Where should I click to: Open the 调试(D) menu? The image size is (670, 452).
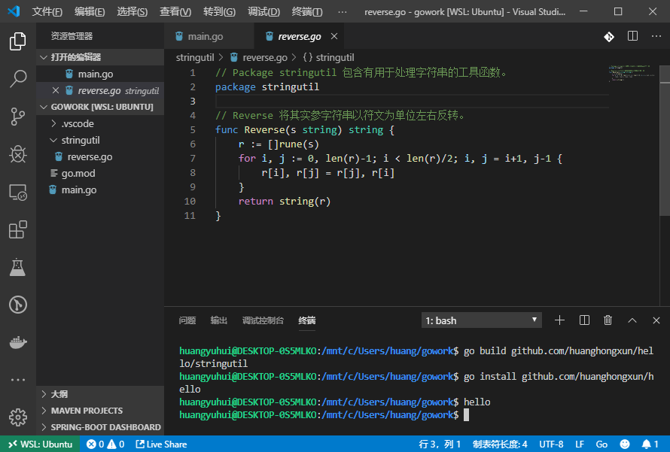263,11
